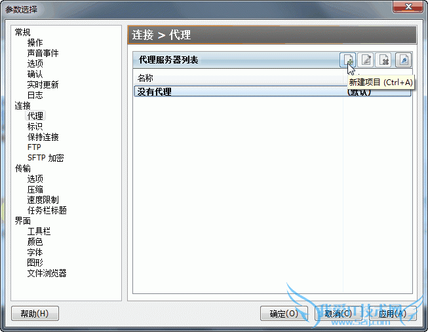The width and height of the screenshot is (428, 332).
Task: Go to the FTP settings page
Action: [x=34, y=147]
